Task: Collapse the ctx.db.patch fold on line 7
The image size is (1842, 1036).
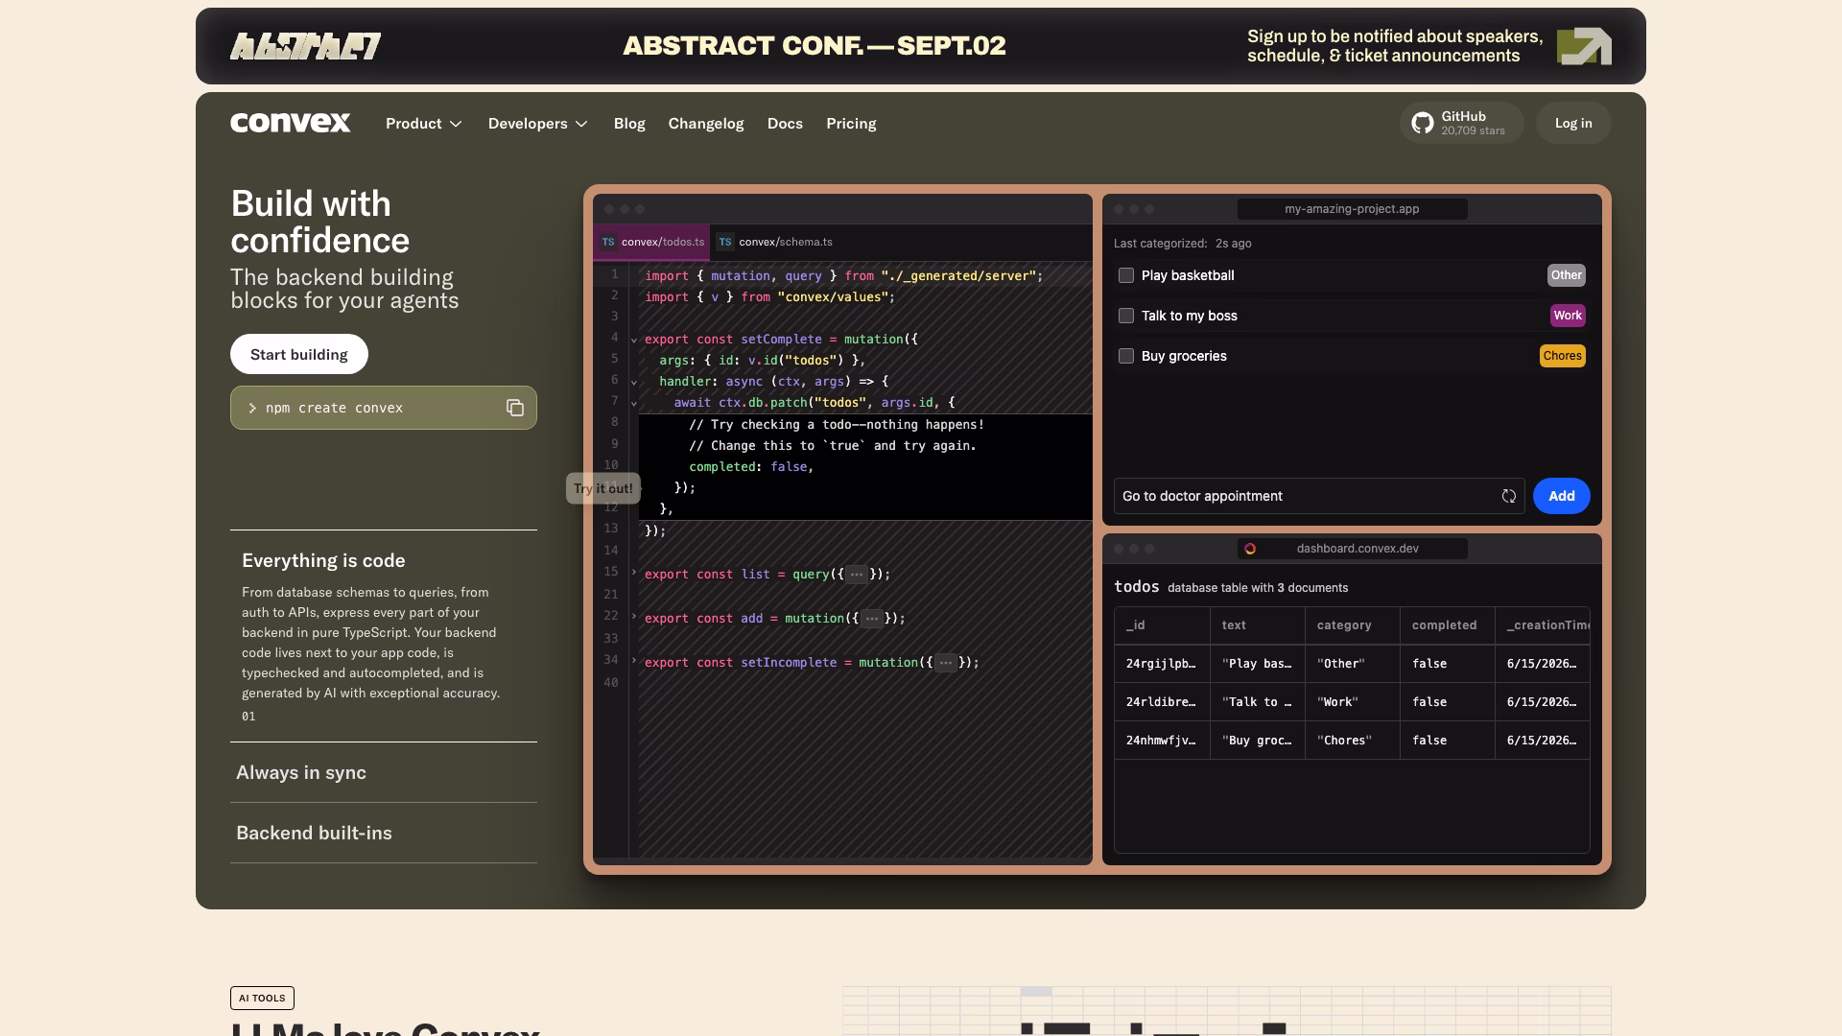Action: pyautogui.click(x=634, y=403)
